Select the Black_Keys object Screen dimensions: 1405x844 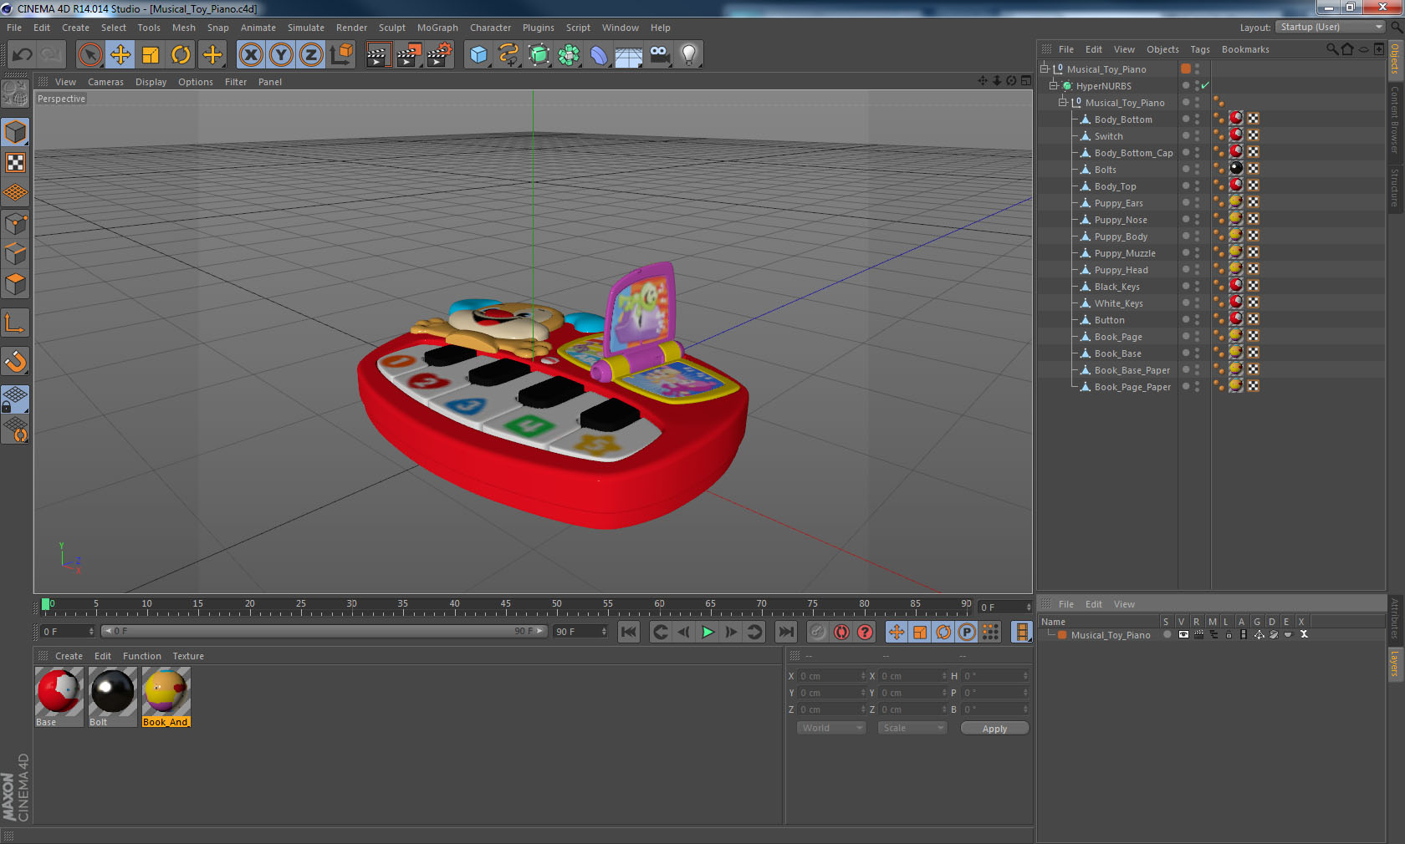pos(1116,287)
